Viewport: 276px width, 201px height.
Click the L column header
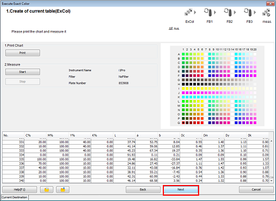point(124,136)
